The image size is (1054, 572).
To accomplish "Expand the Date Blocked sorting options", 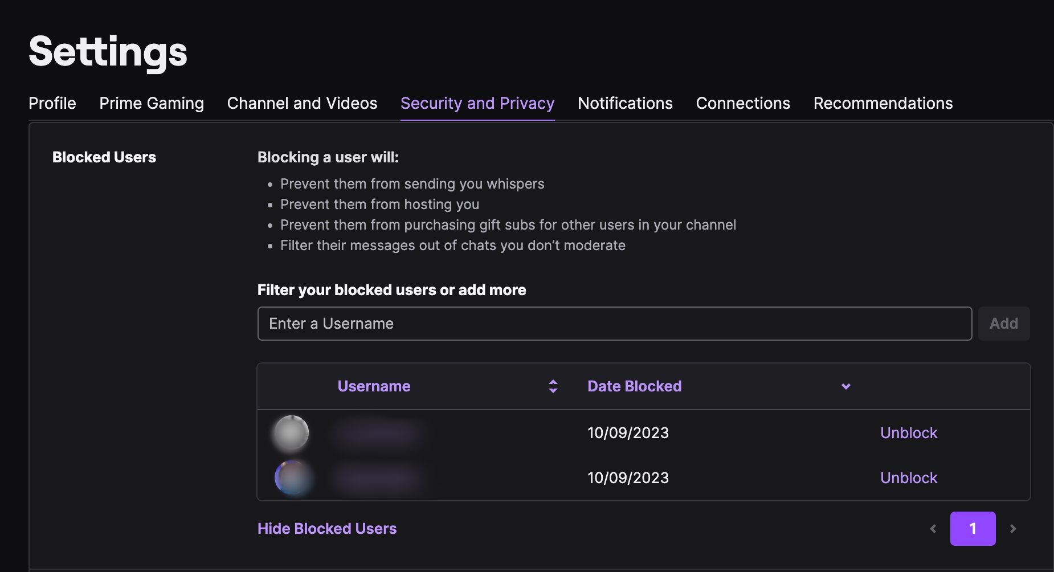I will click(845, 386).
